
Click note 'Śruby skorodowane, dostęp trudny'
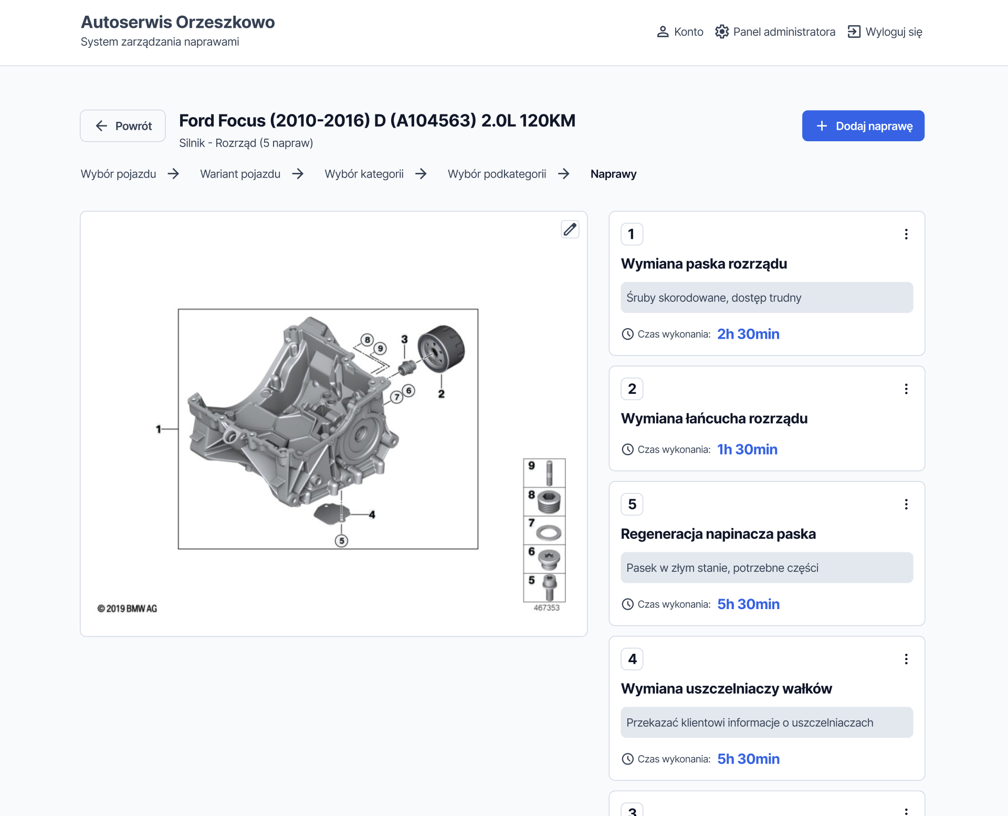766,298
